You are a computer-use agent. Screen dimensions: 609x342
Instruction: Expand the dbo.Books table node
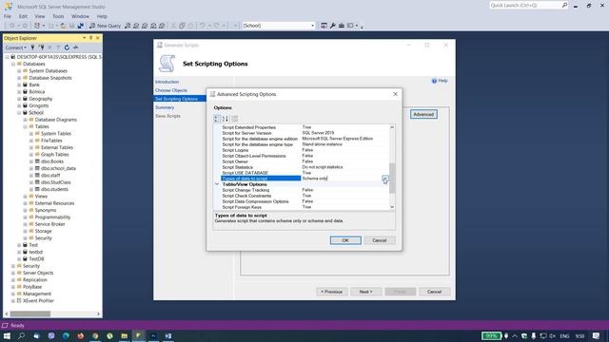pyautogui.click(x=31, y=161)
